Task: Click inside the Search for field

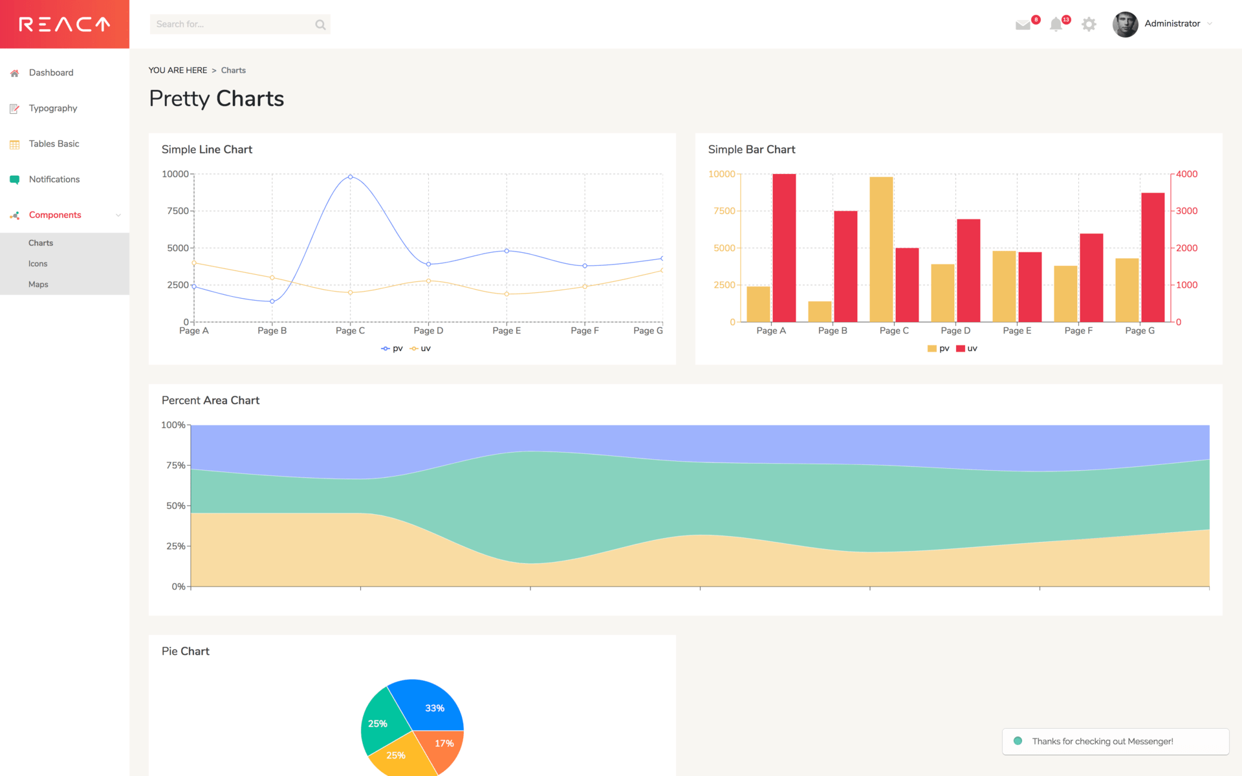Action: [x=233, y=24]
